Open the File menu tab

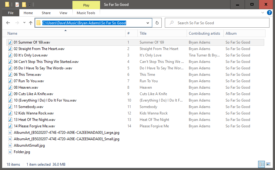click(x=11, y=13)
